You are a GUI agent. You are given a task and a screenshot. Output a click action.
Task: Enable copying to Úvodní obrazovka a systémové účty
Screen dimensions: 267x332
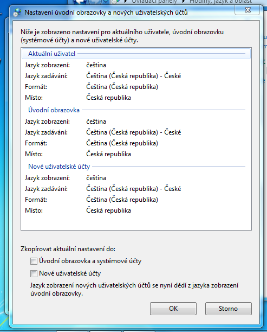(x=34, y=261)
